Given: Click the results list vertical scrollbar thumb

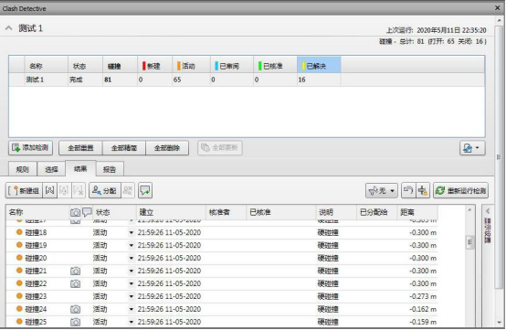Looking at the screenshot, I should pos(469,242).
